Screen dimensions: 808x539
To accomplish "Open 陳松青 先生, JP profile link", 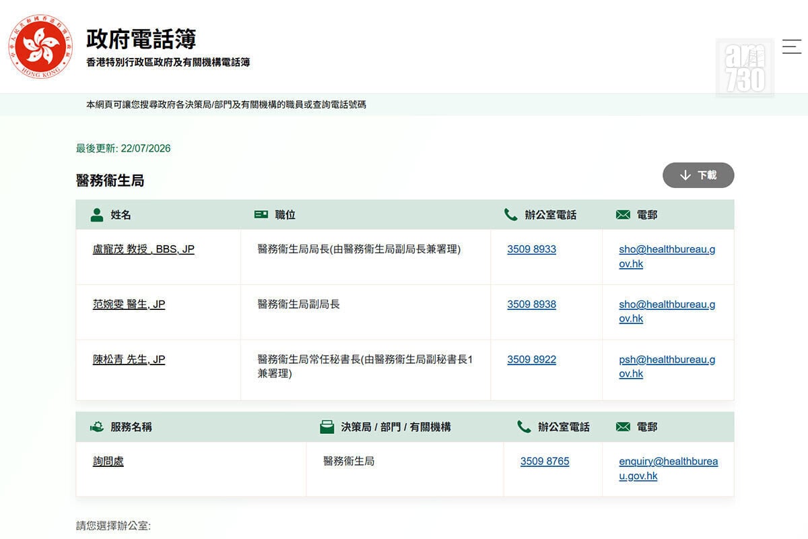I will (x=129, y=360).
